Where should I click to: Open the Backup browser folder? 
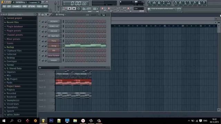click(10, 47)
